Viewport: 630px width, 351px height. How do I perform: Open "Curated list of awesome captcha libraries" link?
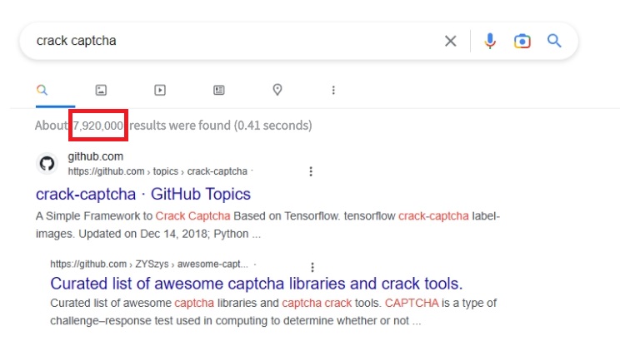pos(257,284)
